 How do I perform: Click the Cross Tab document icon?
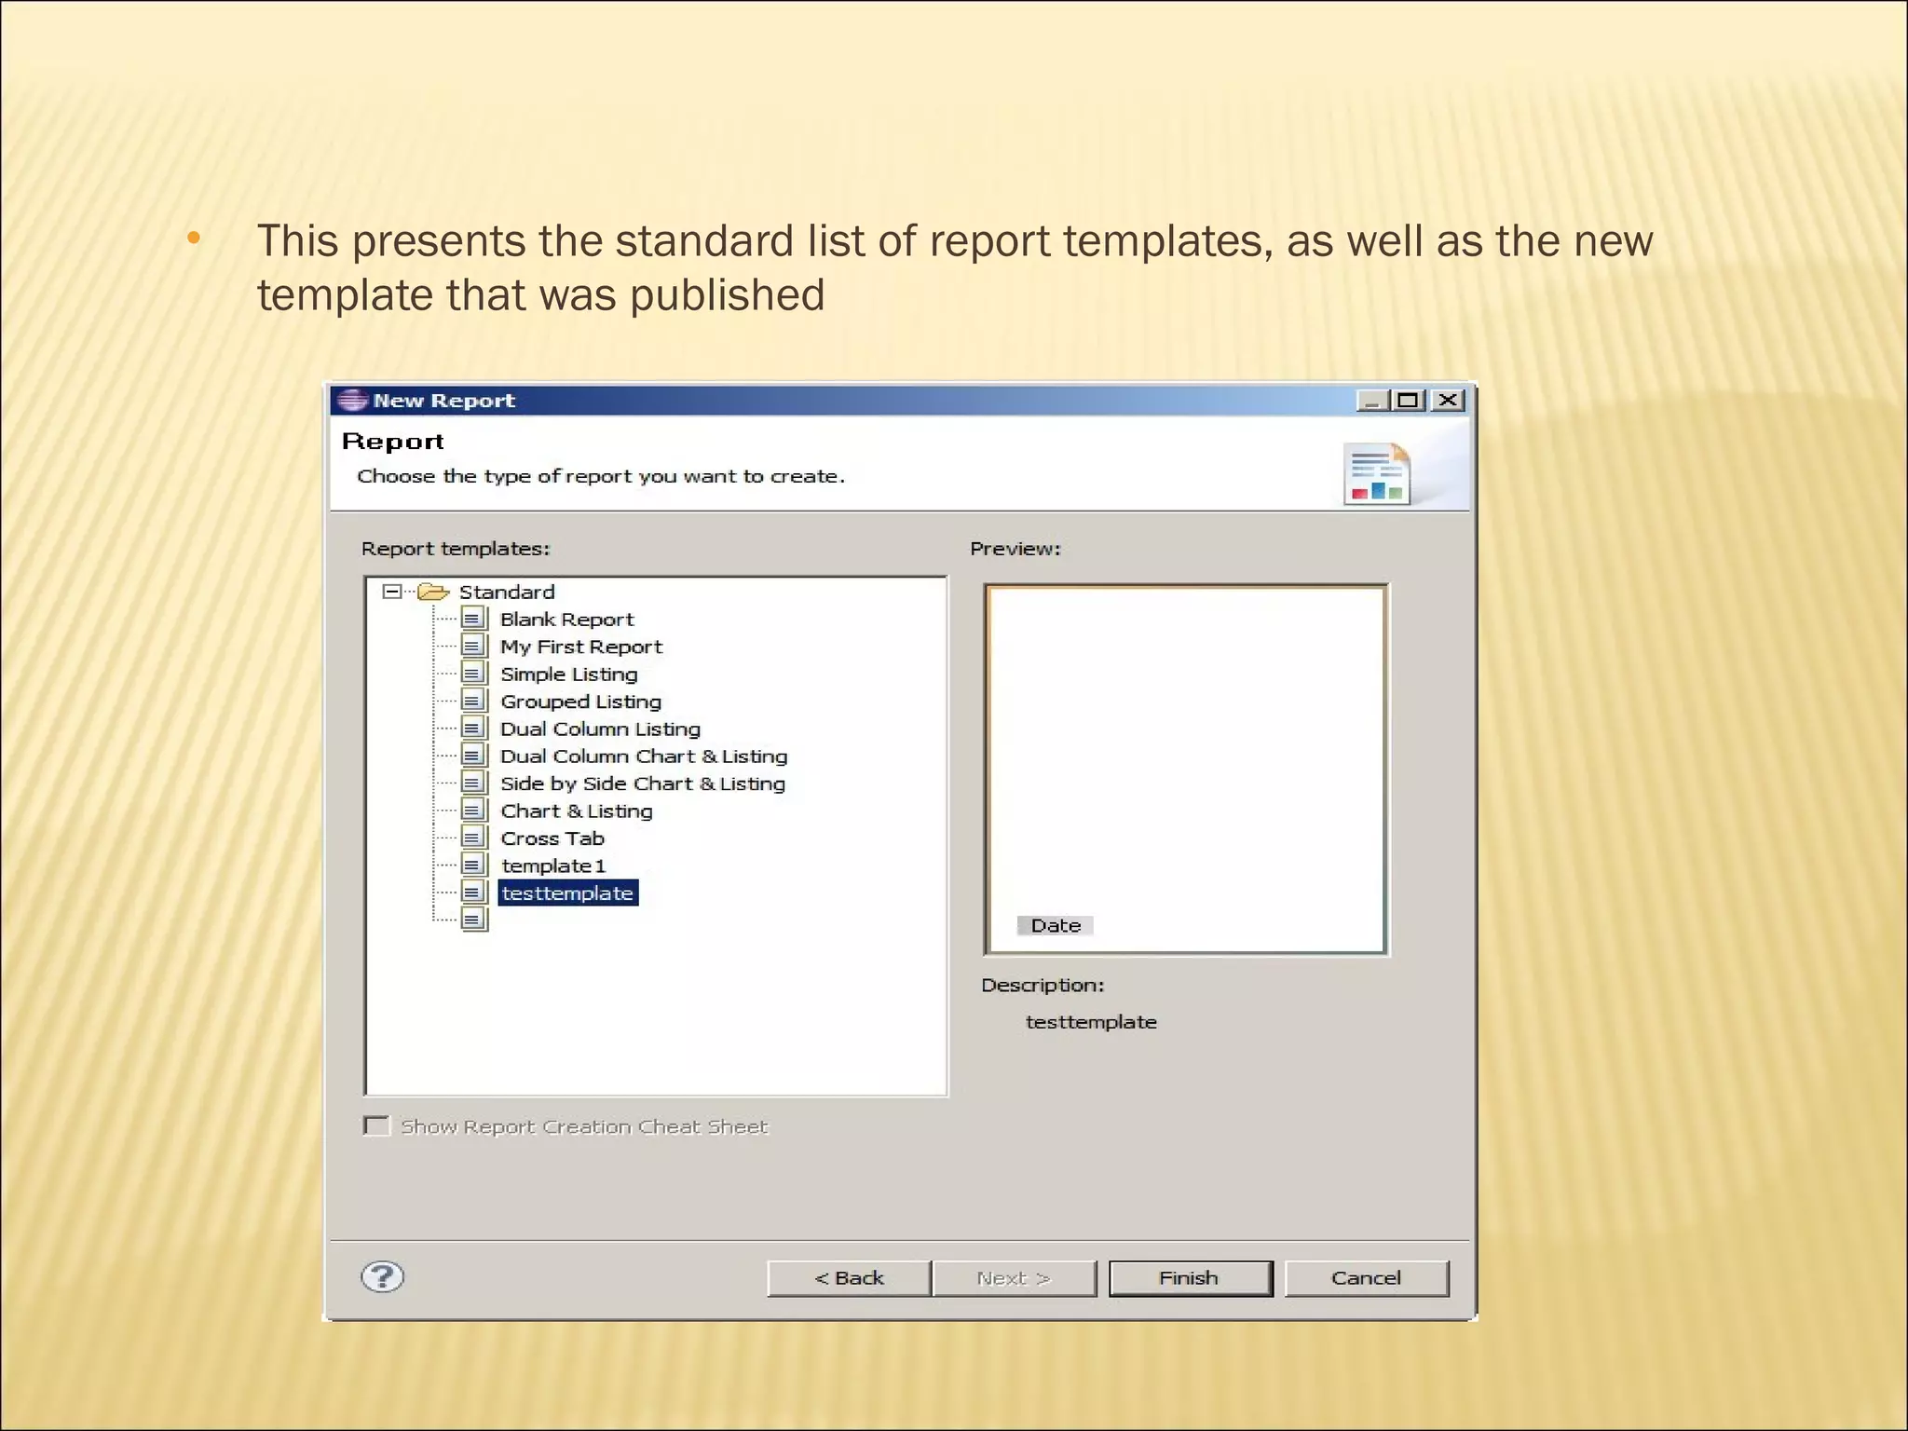click(474, 838)
